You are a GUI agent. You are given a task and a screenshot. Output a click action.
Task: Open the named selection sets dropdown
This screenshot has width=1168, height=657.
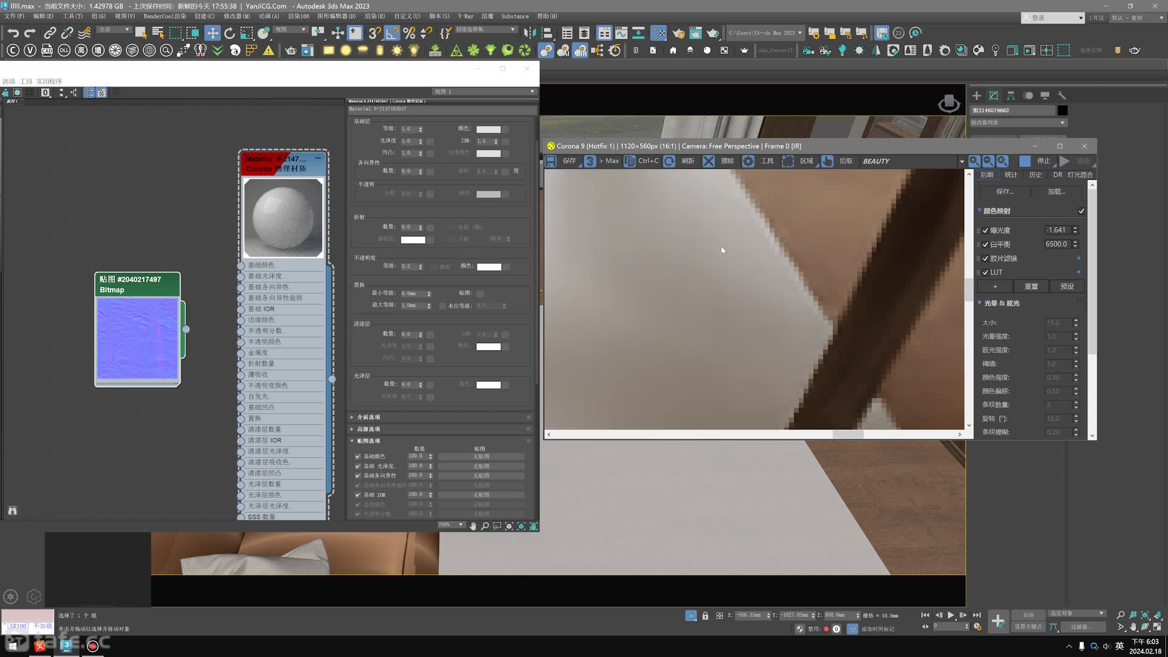tap(486, 29)
